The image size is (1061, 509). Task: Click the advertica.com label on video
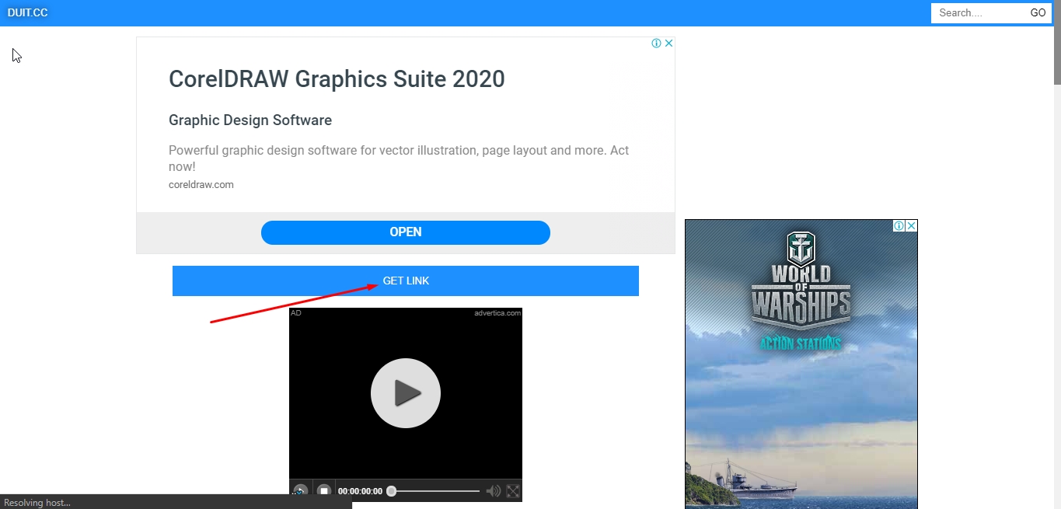coord(497,313)
